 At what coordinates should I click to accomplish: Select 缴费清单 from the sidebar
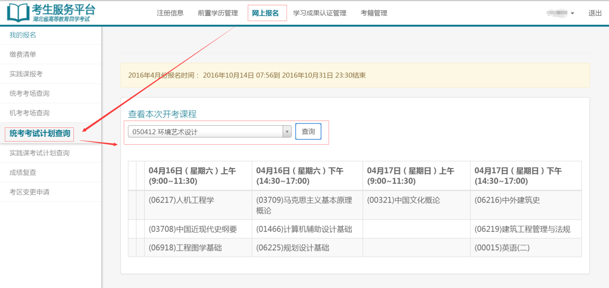point(23,54)
